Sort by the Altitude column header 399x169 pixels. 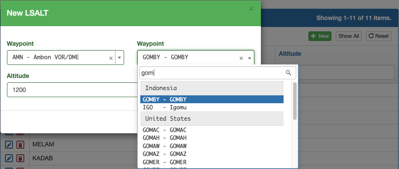click(290, 54)
